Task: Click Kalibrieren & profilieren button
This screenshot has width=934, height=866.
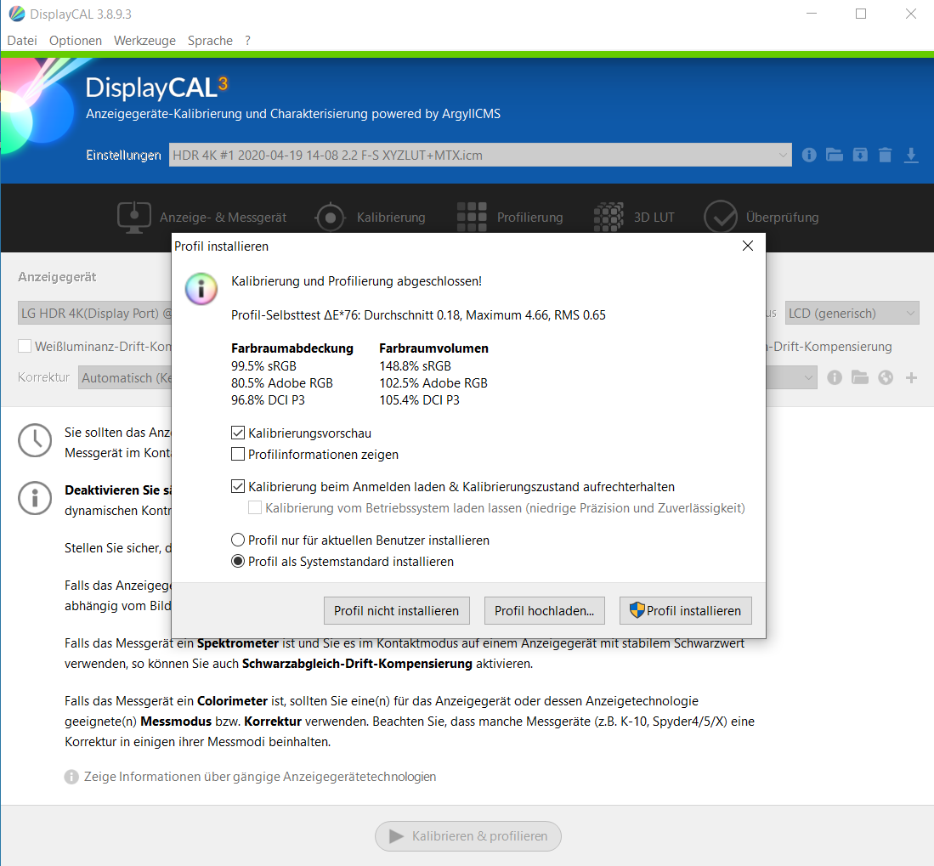Action: tap(468, 836)
